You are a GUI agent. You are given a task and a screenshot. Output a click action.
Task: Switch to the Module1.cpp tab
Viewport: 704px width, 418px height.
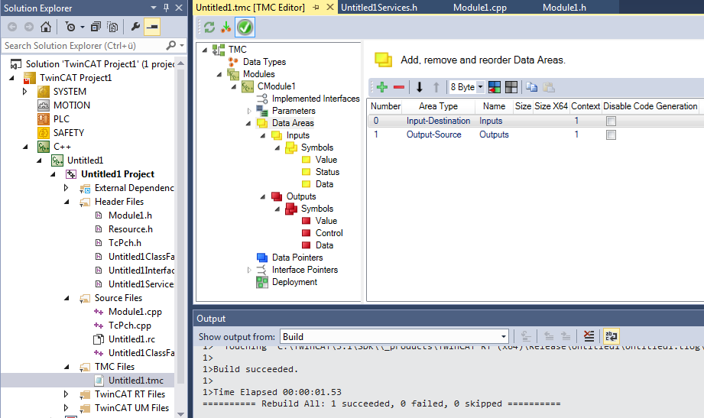[x=480, y=7]
